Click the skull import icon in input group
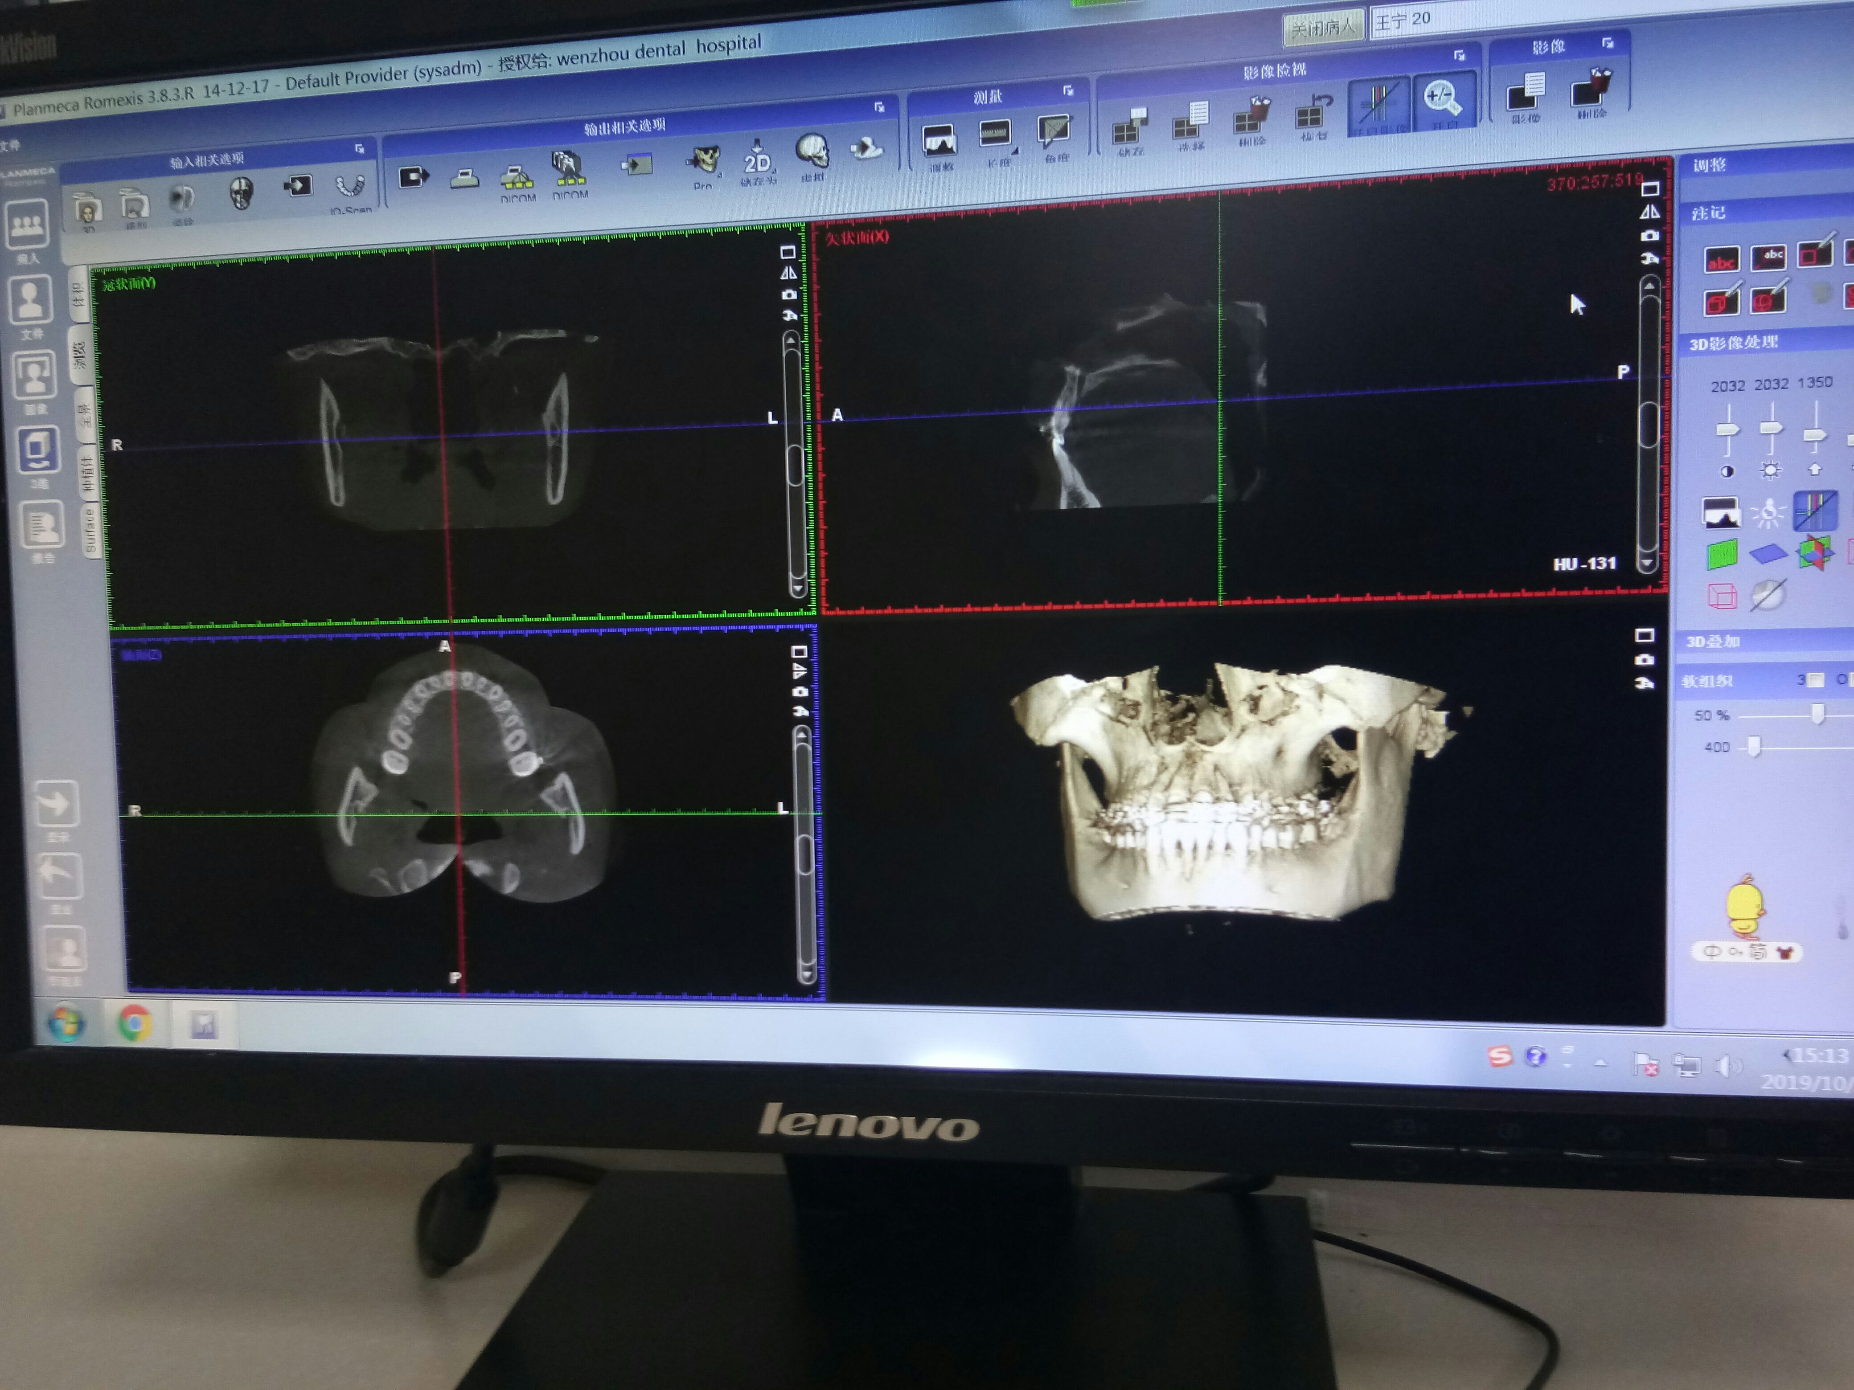1854x1390 pixels. (x=242, y=193)
